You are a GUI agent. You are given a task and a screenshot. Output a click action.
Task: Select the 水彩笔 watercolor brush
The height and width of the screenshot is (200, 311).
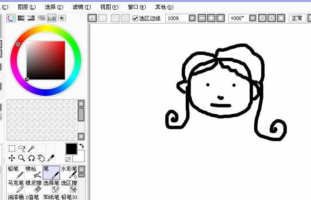[x=69, y=172]
